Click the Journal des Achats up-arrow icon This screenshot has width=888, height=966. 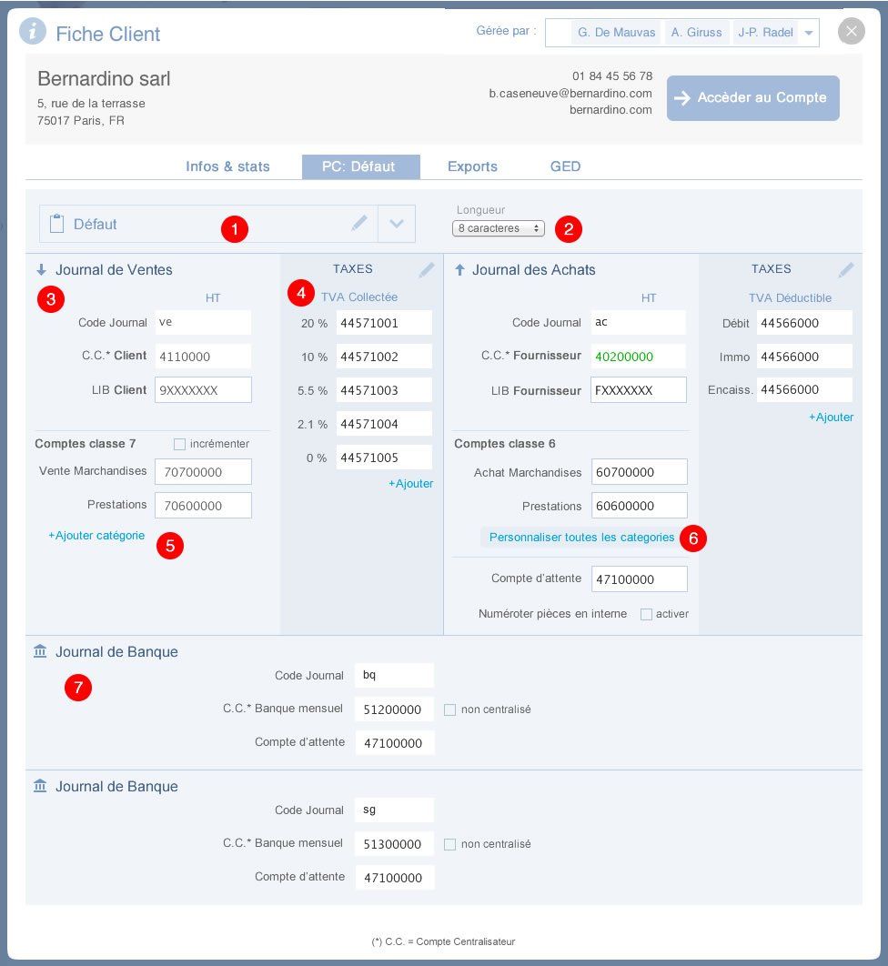point(459,269)
